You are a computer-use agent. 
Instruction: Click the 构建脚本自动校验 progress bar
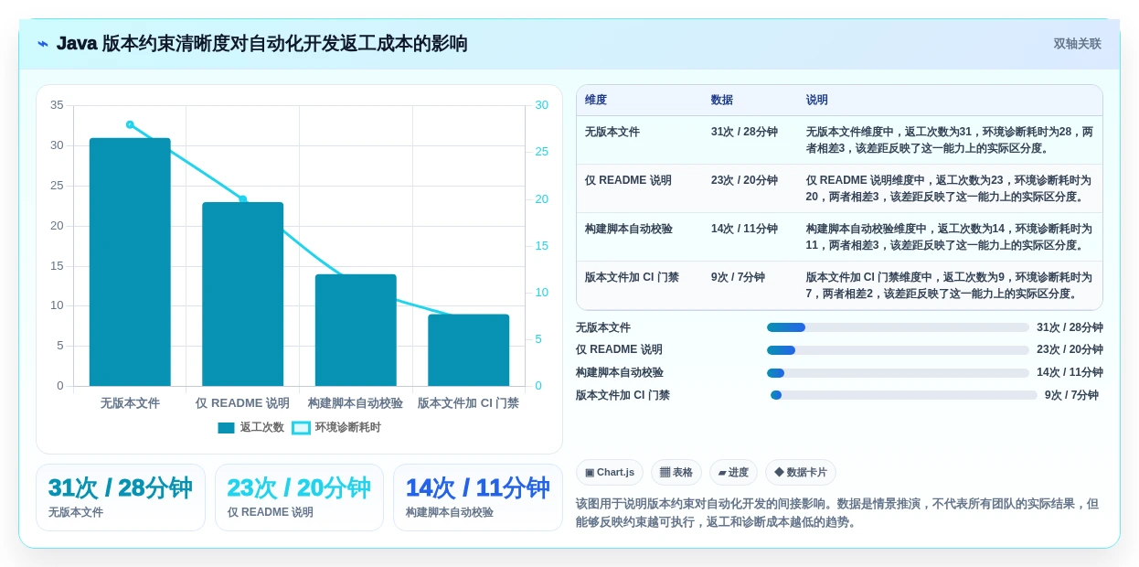tap(898, 373)
